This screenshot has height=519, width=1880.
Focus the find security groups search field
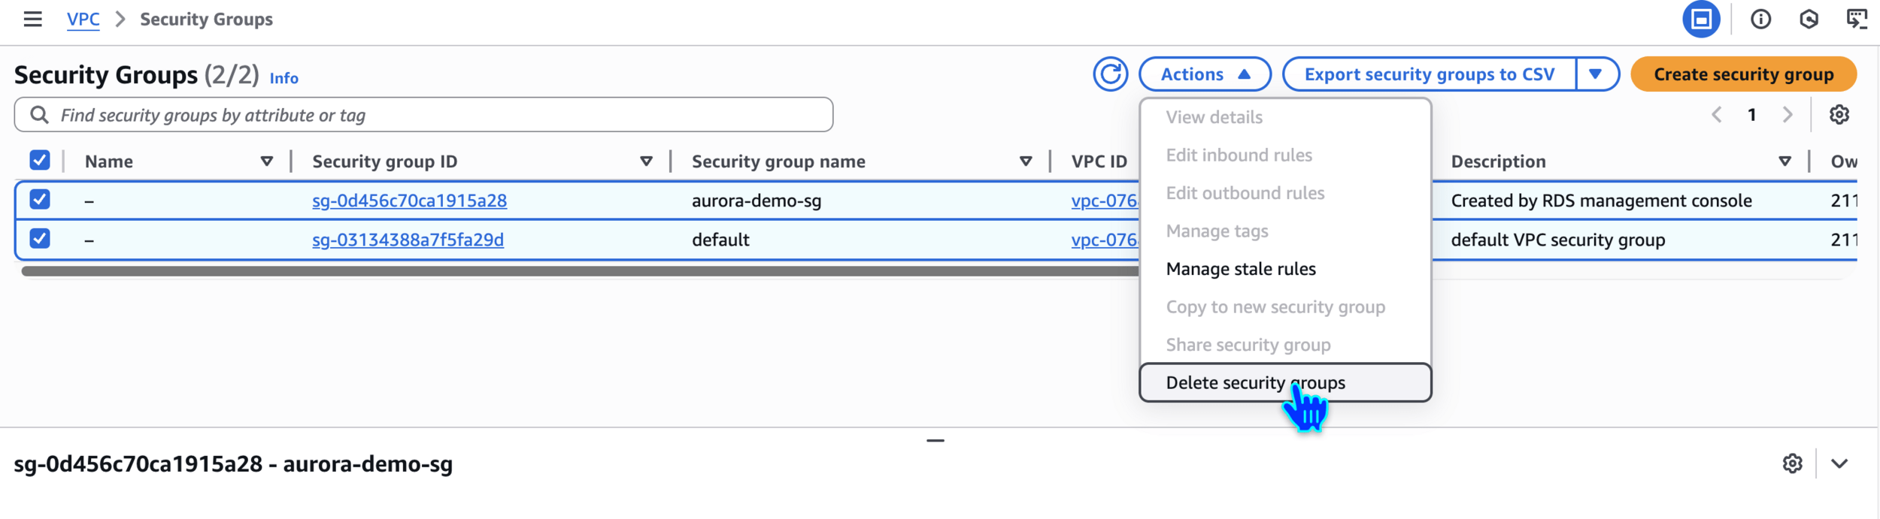tap(436, 115)
